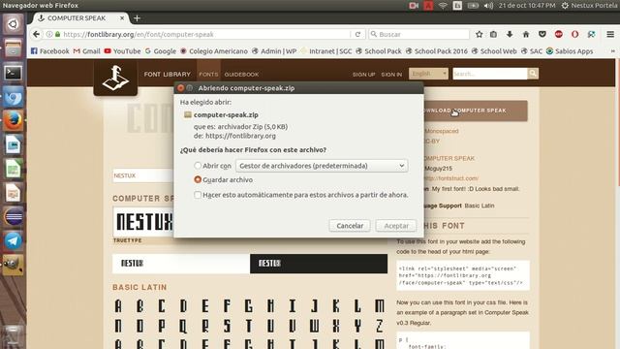Open LibreOffice Calc from the launcher
This screenshot has width=620, height=349.
click(13, 169)
